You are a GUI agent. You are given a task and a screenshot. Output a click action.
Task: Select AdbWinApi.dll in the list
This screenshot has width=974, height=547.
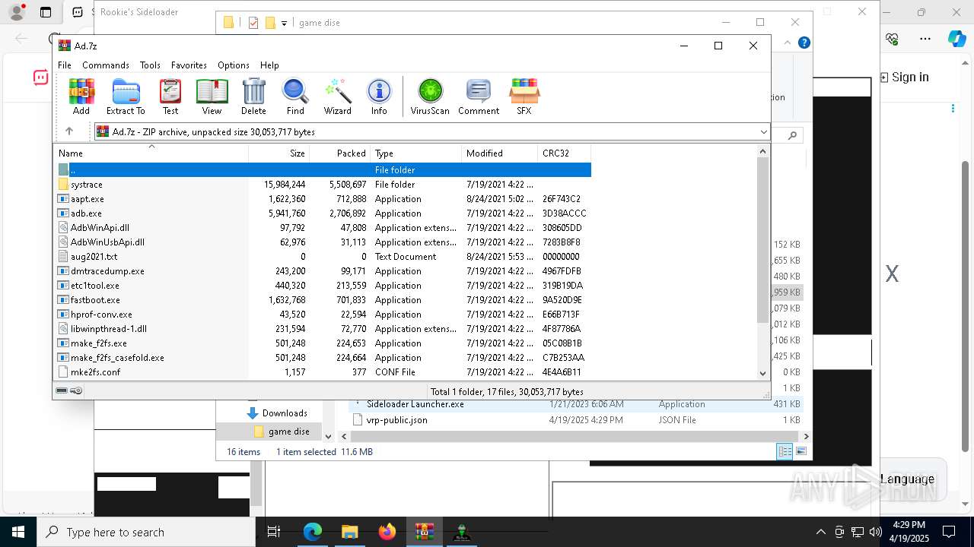pos(323,228)
